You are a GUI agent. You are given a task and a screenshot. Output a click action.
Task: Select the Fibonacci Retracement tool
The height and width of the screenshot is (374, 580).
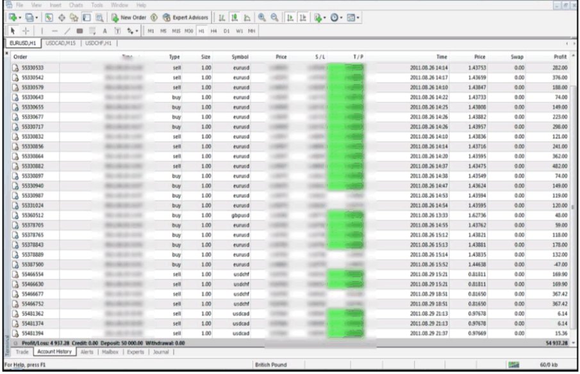pyautogui.click(x=92, y=31)
